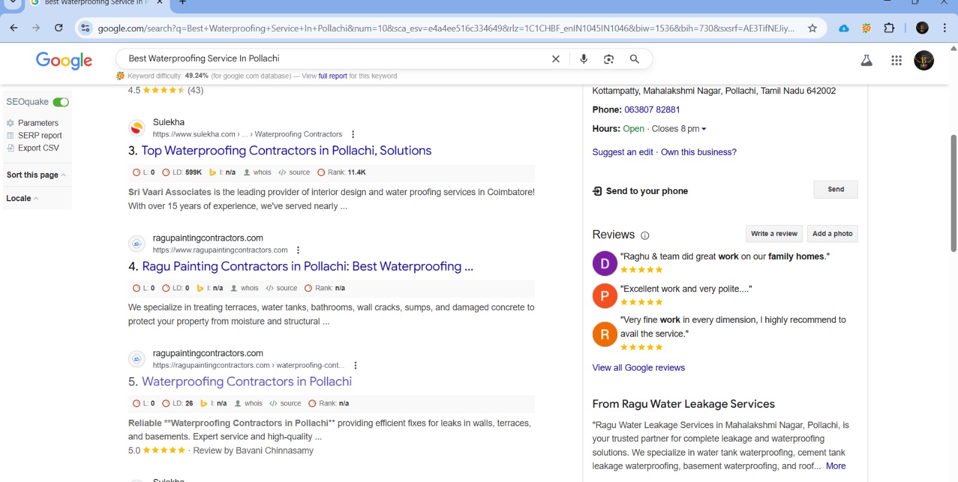Open more options for Sulekha result
Screen dimensions: 958x482
click(353, 134)
